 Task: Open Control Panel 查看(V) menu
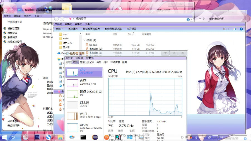pyautogui.click(x=28, y=16)
